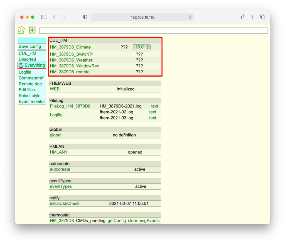Open the privacy report shield icon
The height and width of the screenshot is (244, 285).
[85, 17]
